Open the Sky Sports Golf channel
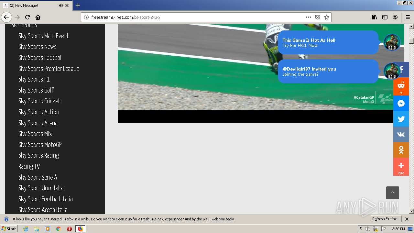414x233 pixels. tap(36, 90)
